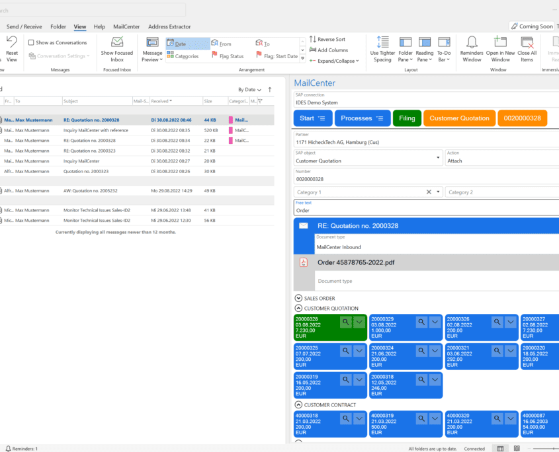Viewport: 559px width, 452px height.
Task: Enable Use Tighter Spacing layout
Action: pos(382,50)
